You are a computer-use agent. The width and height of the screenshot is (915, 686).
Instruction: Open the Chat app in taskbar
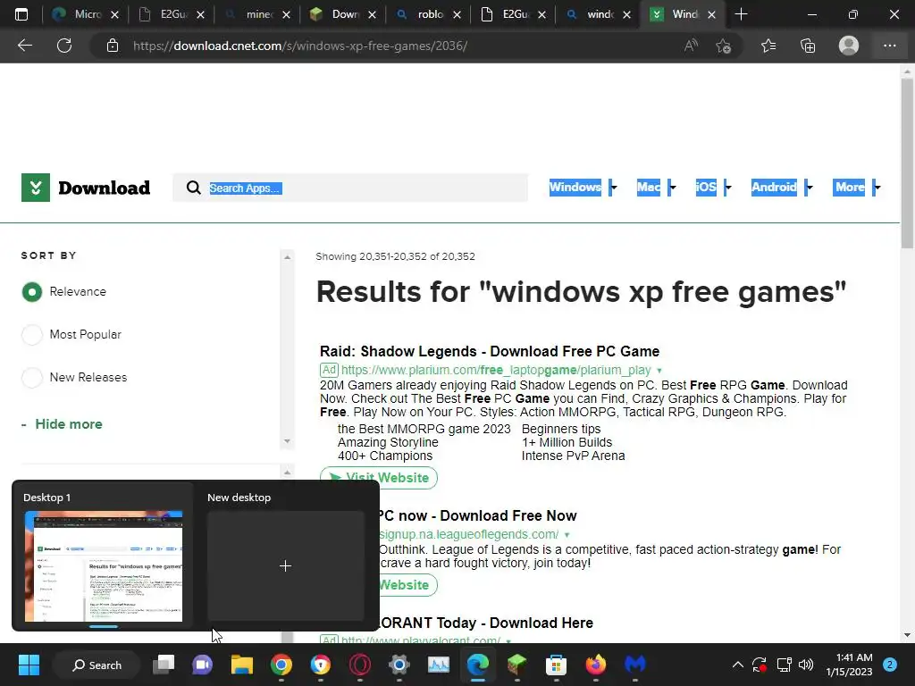[x=203, y=665]
